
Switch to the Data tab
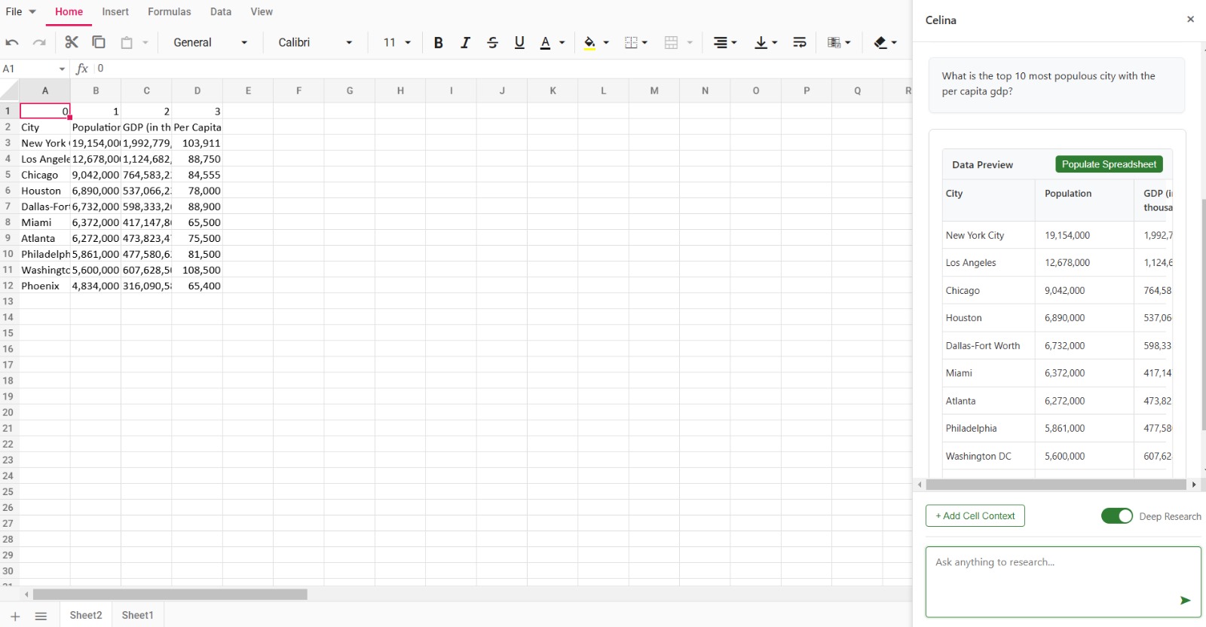pyautogui.click(x=221, y=11)
